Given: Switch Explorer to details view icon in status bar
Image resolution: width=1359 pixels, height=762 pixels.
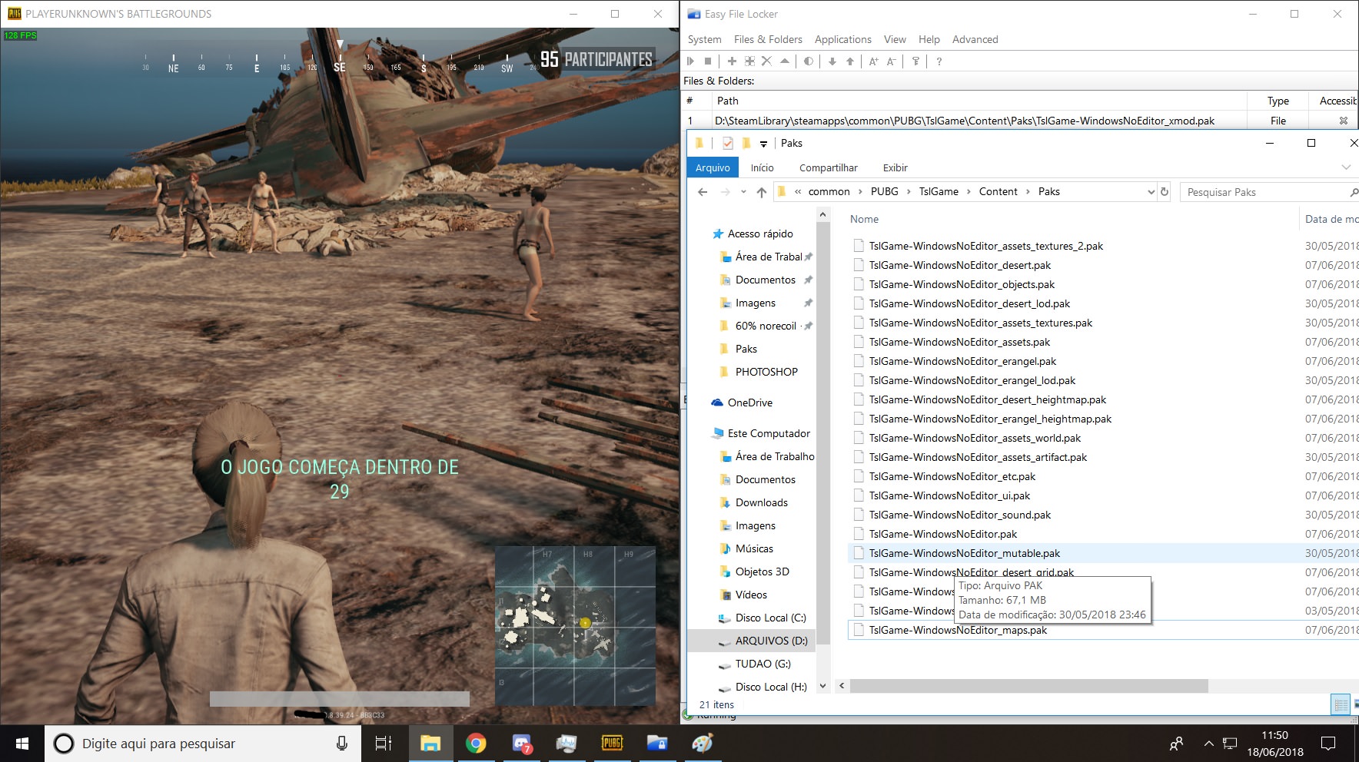Looking at the screenshot, I should (1341, 704).
